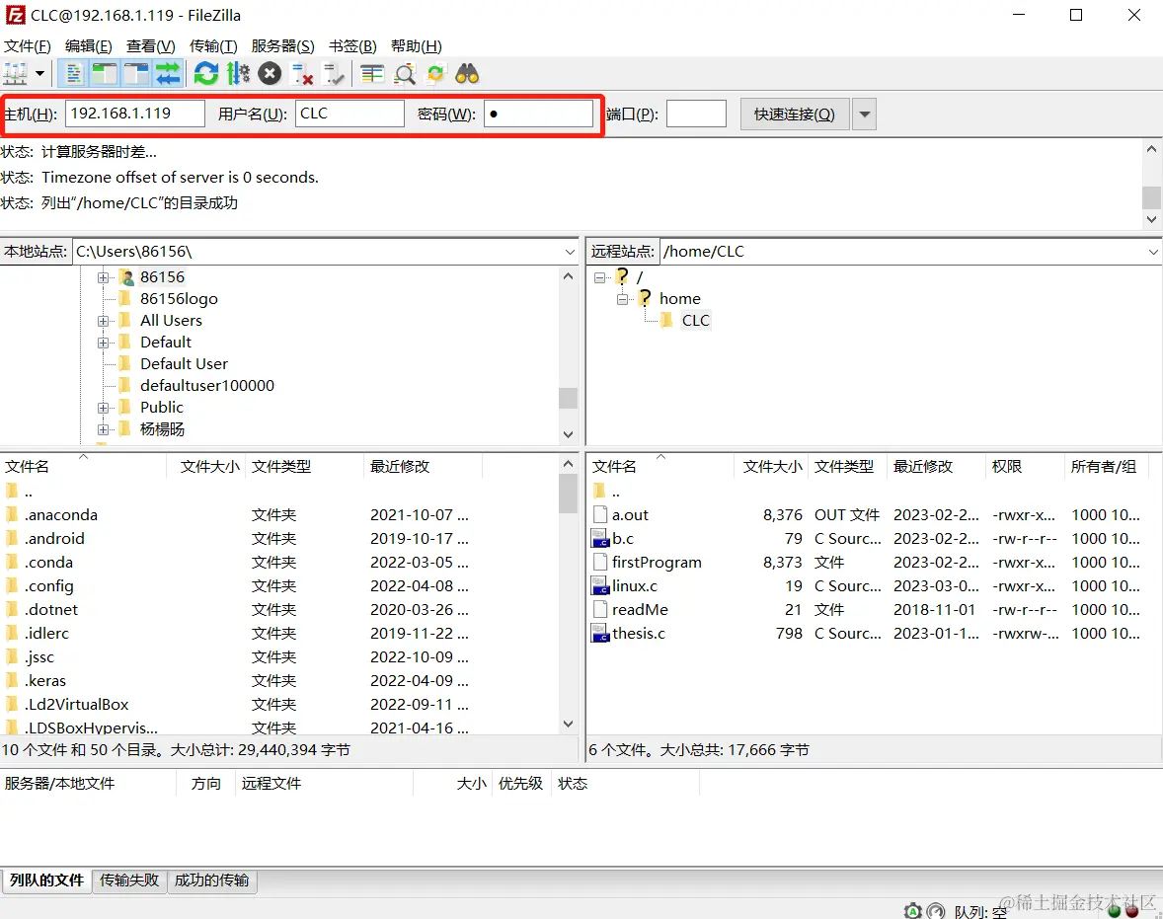
Task: Sort remote files by 所有者/组 column
Action: [x=1103, y=467]
